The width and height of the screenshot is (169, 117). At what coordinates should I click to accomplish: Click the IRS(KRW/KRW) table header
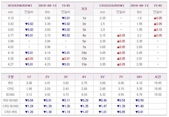(20, 6)
